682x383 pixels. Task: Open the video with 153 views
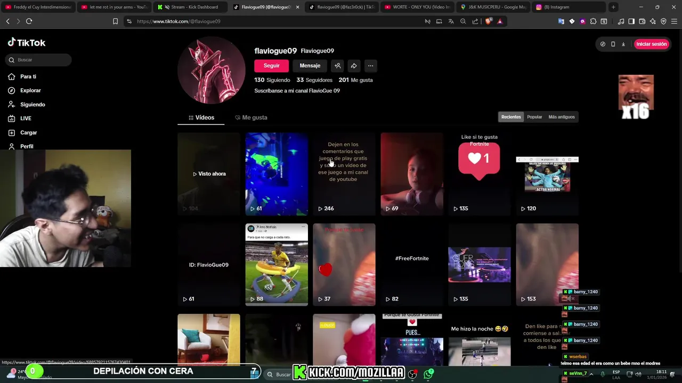coord(547,264)
